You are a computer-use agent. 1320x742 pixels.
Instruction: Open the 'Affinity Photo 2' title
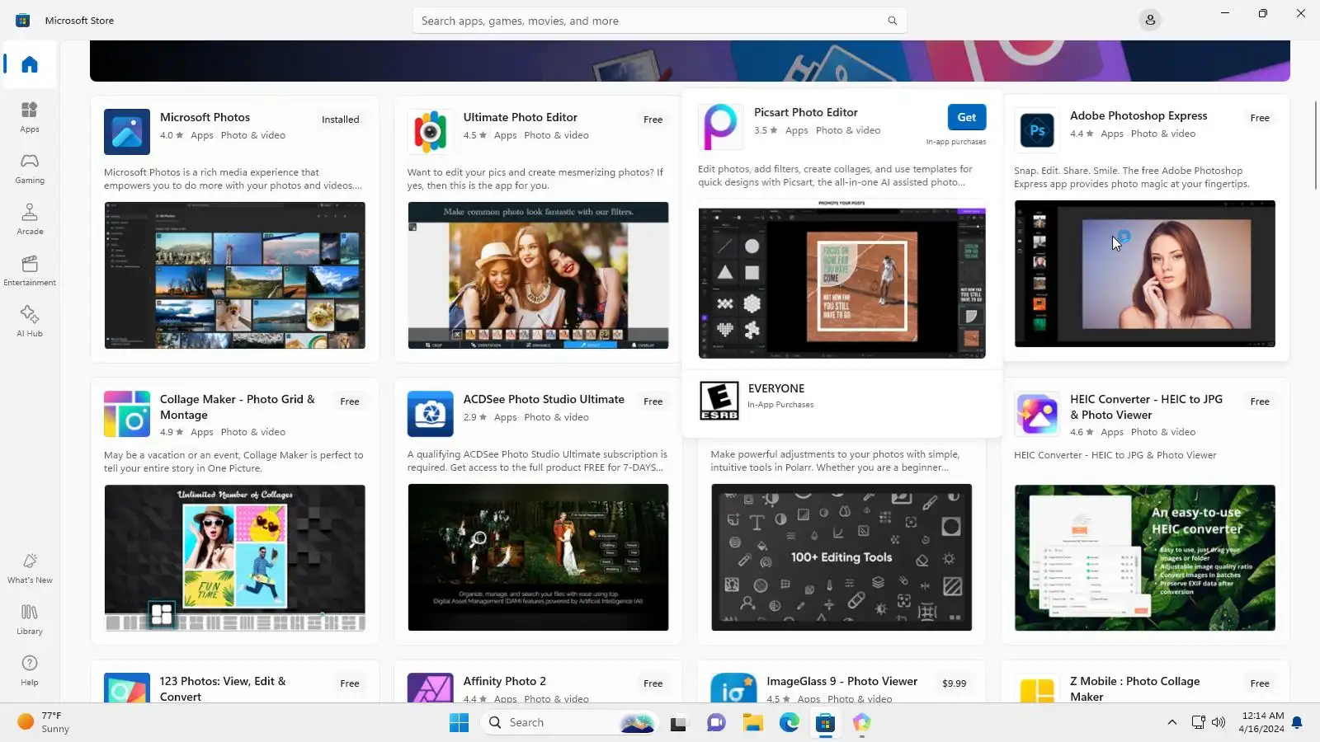point(505,681)
